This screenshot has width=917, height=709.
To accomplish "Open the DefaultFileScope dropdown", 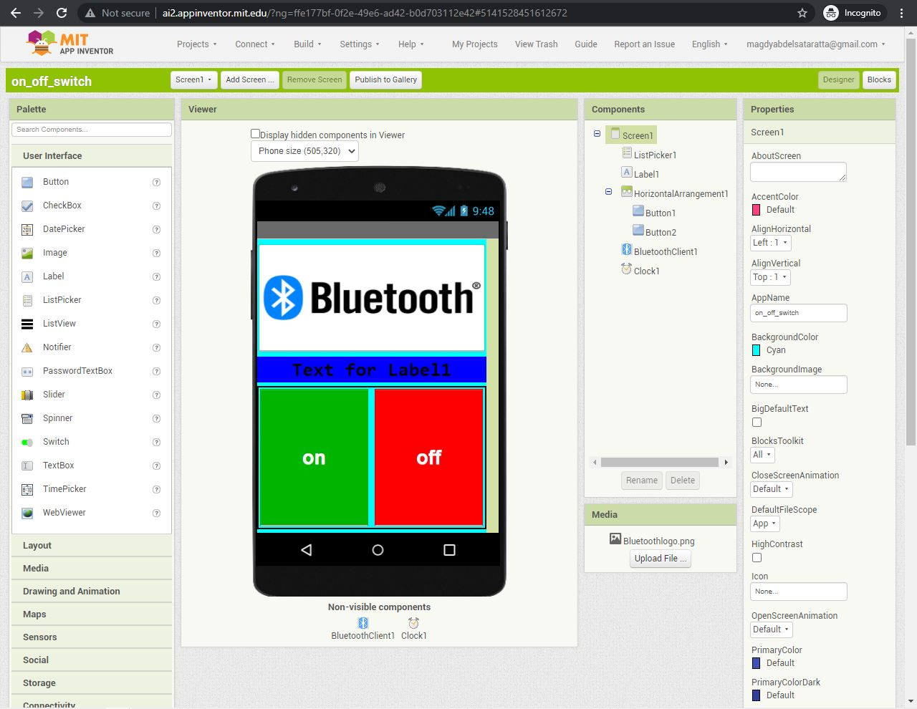I will [x=765, y=524].
